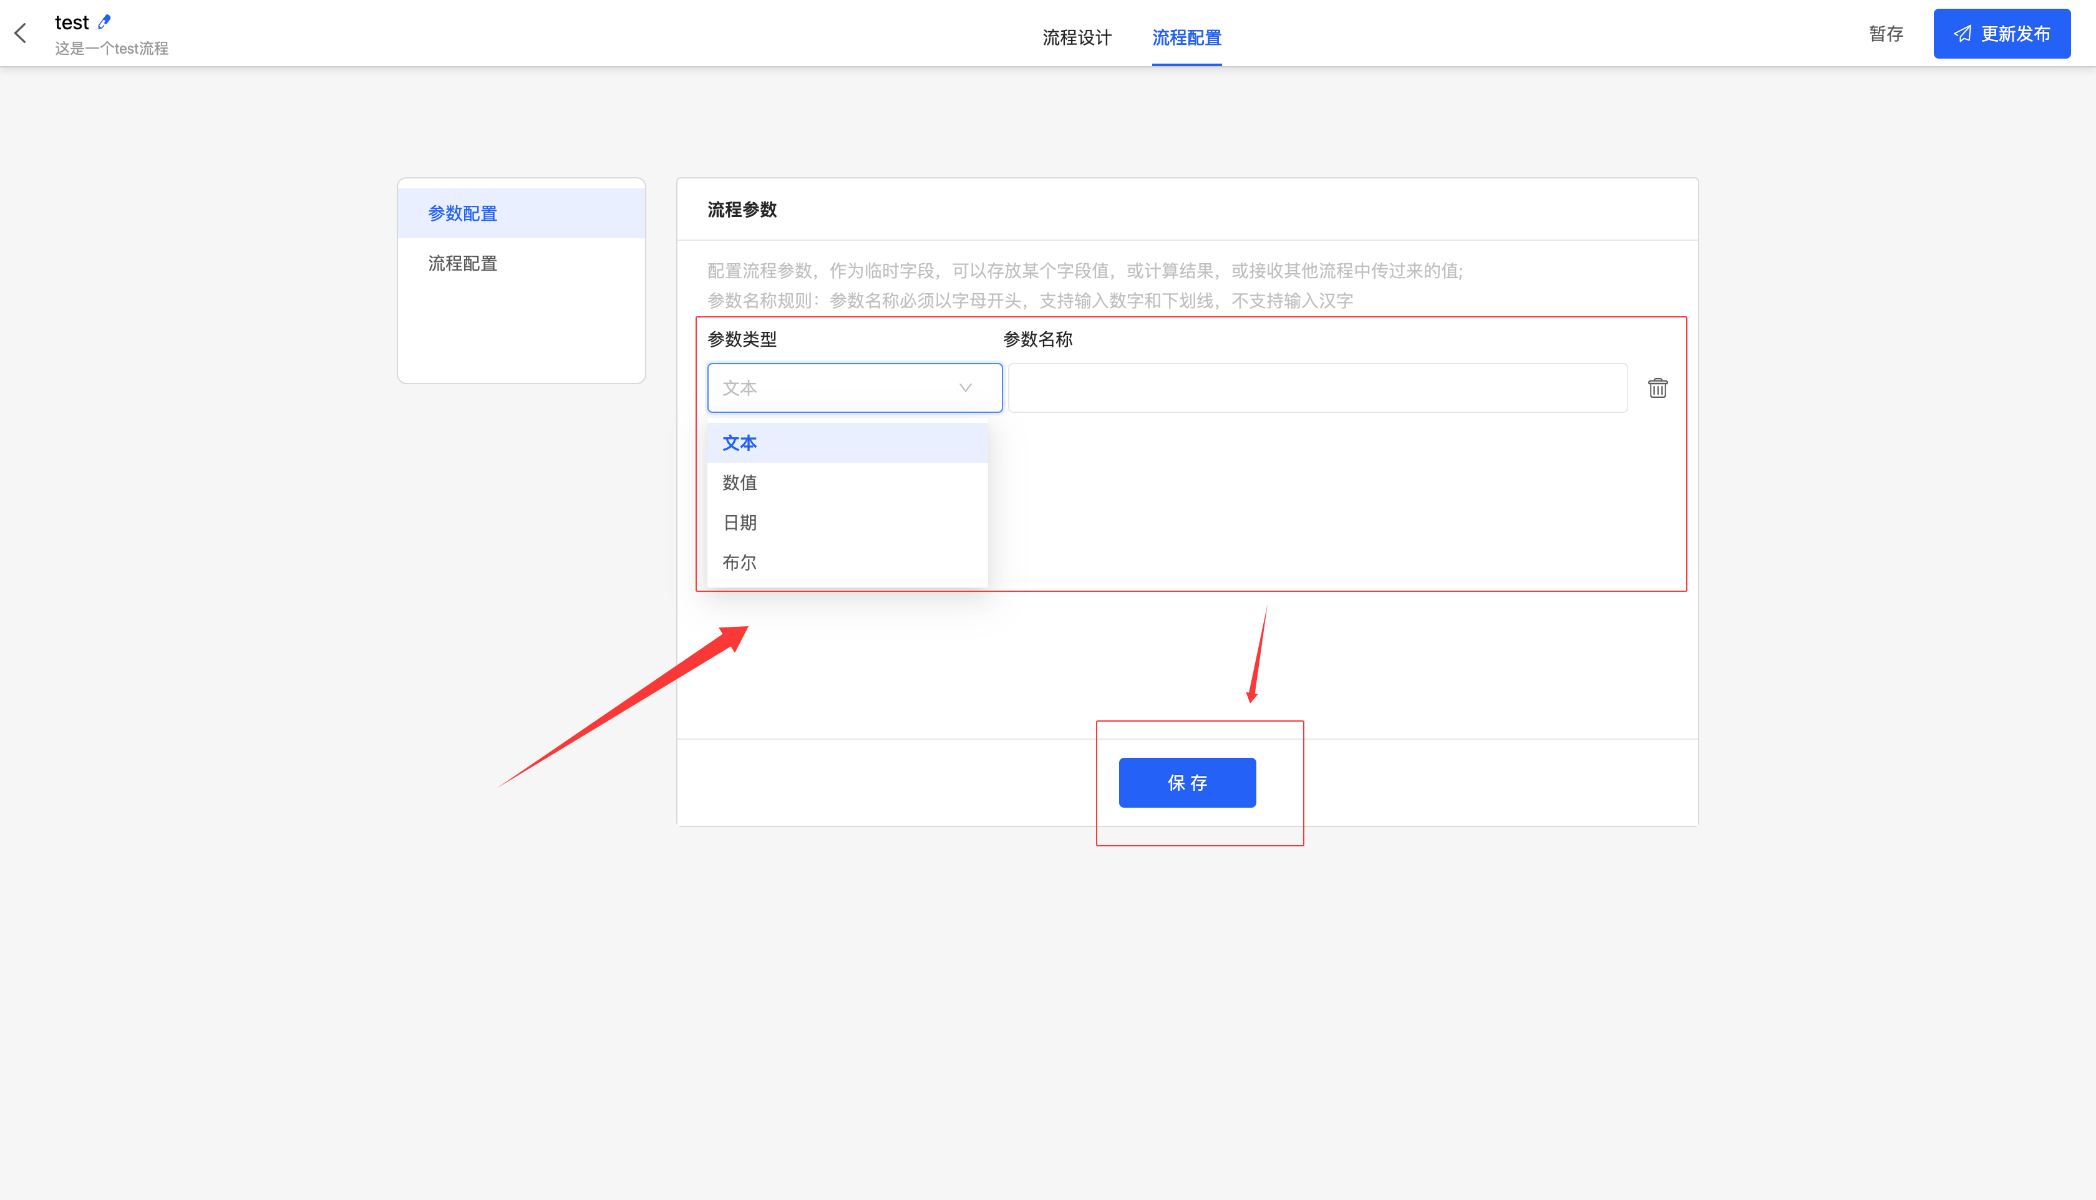
Task: Select the 布尔 parameter type
Action: click(847, 563)
